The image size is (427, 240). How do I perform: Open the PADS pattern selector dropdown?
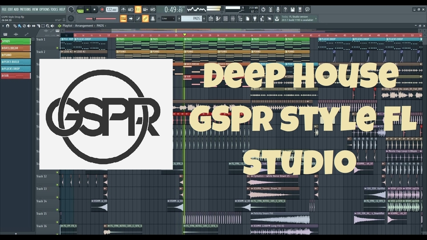pyautogui.click(x=192, y=19)
